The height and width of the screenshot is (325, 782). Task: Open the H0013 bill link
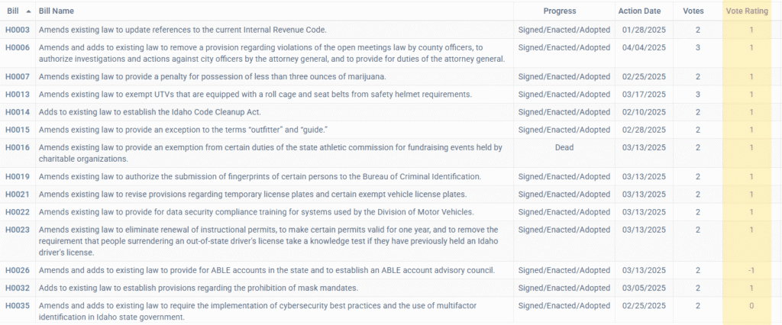(x=17, y=95)
